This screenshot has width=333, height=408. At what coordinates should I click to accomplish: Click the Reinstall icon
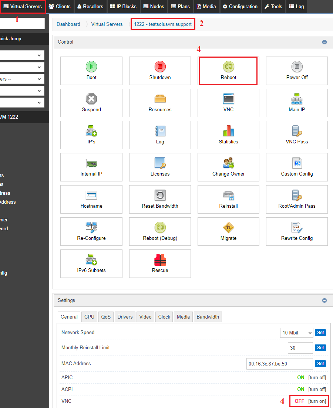pyautogui.click(x=228, y=195)
